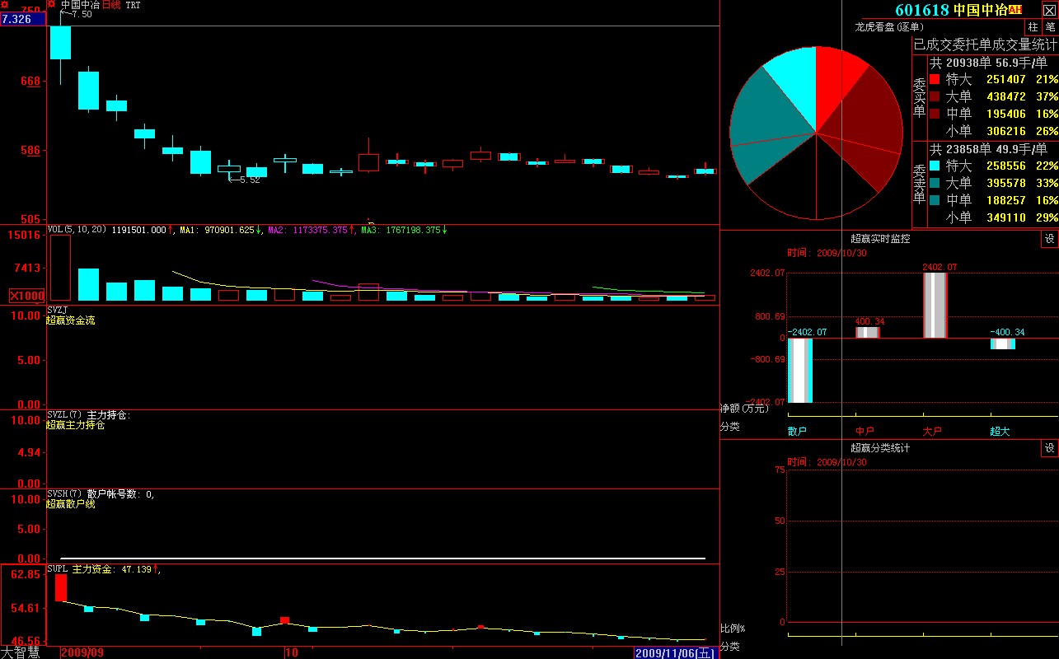Open 设 settings for 超赢实时监控
This screenshot has width=1059, height=659.
(1049, 239)
